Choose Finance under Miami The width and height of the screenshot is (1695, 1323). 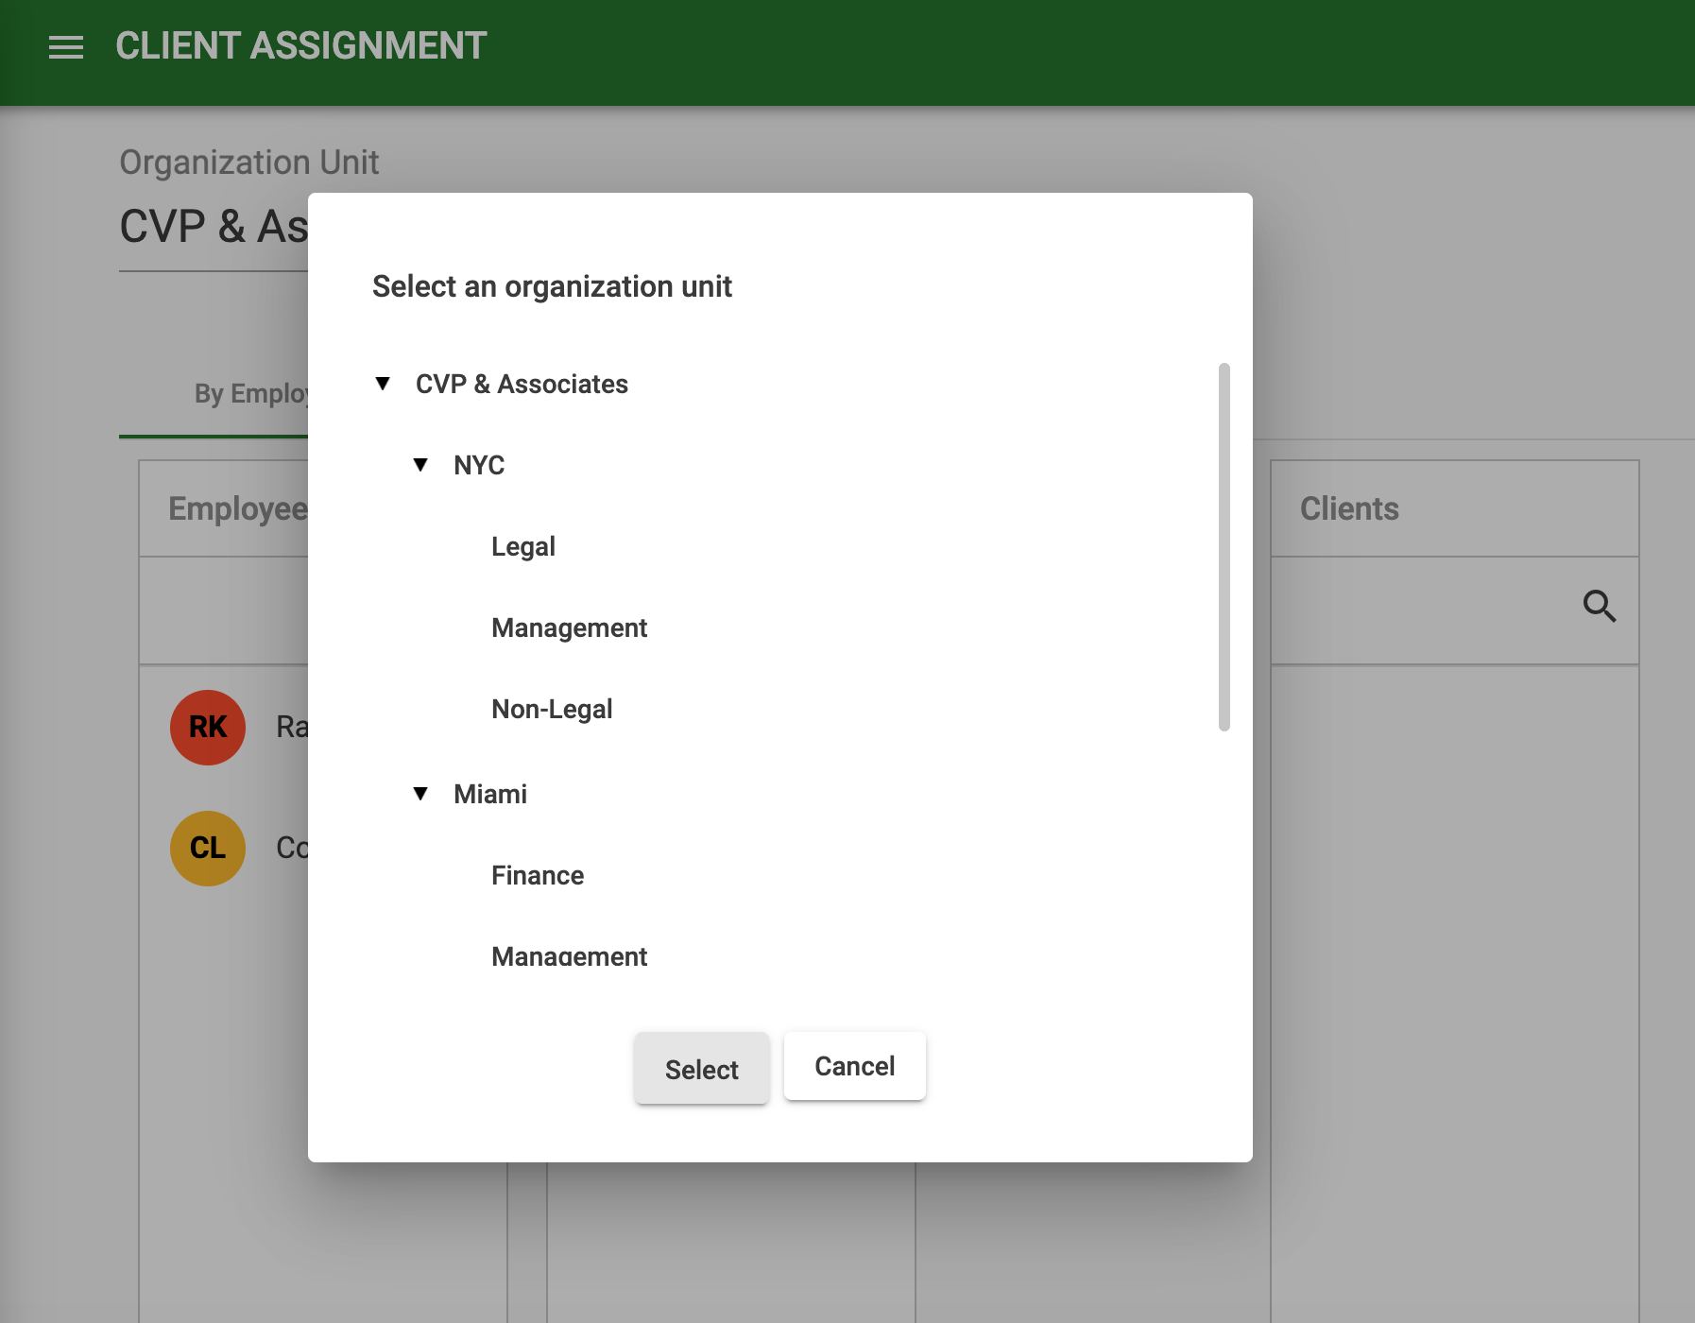point(538,875)
